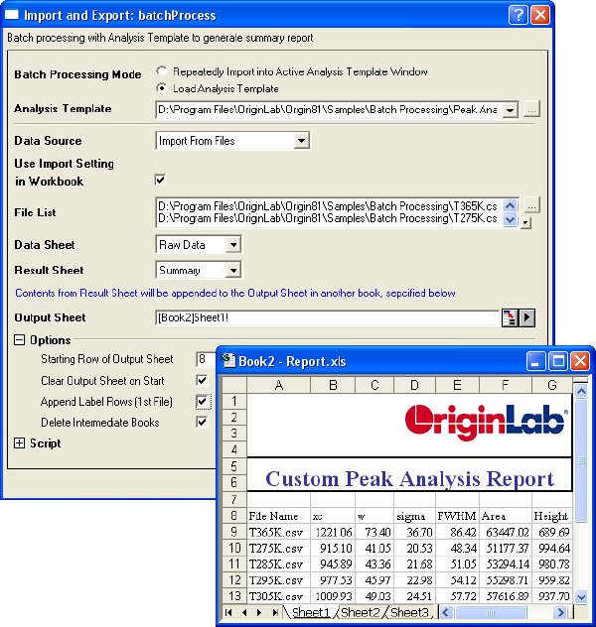The image size is (596, 627).
Task: Open the Analysis Template path dropdown
Action: (x=511, y=109)
